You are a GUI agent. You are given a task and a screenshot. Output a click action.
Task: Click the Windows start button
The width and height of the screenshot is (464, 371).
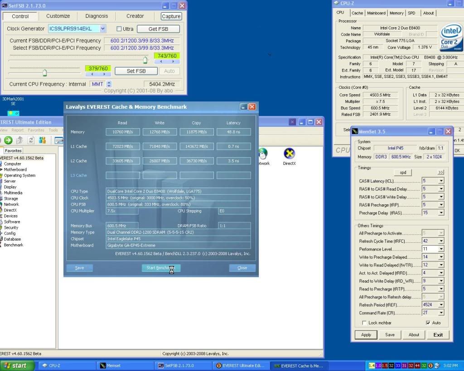pos(17,366)
